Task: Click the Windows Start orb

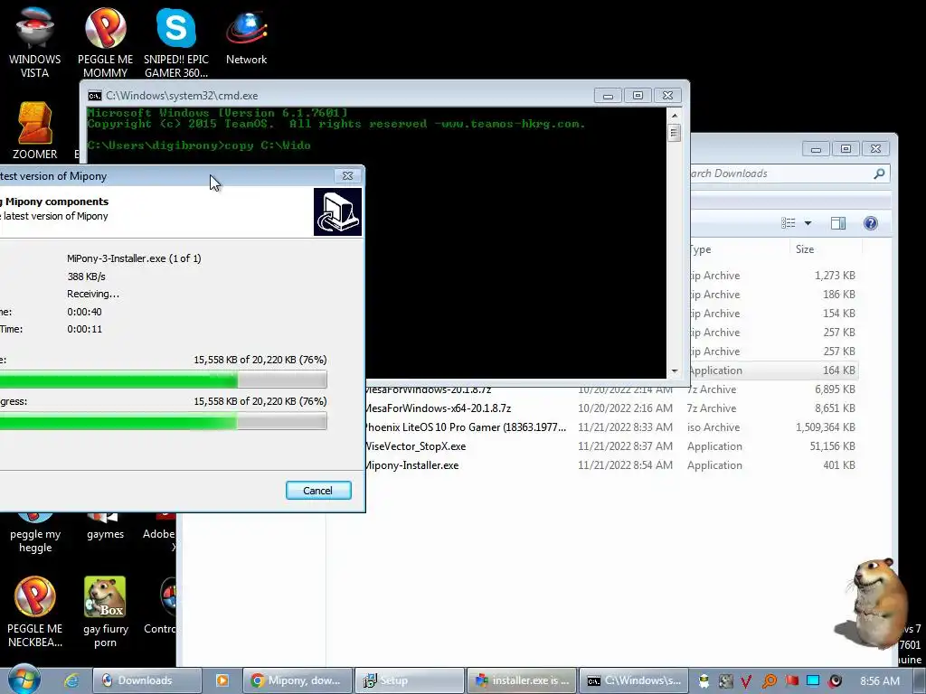Action: pyautogui.click(x=24, y=680)
